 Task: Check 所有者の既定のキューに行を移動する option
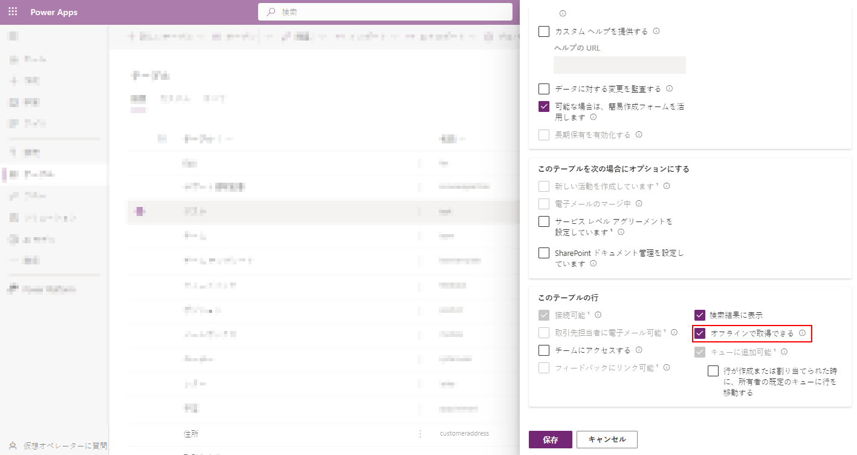713,371
